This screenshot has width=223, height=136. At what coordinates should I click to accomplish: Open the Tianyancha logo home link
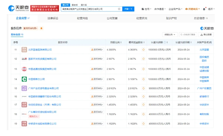[19, 8]
